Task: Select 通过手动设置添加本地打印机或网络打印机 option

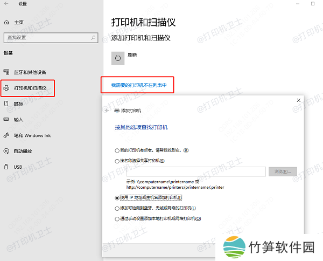Action: 117,219
